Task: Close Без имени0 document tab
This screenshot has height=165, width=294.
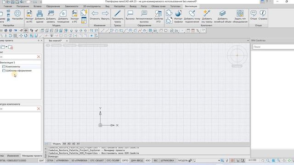Action: point(67,41)
